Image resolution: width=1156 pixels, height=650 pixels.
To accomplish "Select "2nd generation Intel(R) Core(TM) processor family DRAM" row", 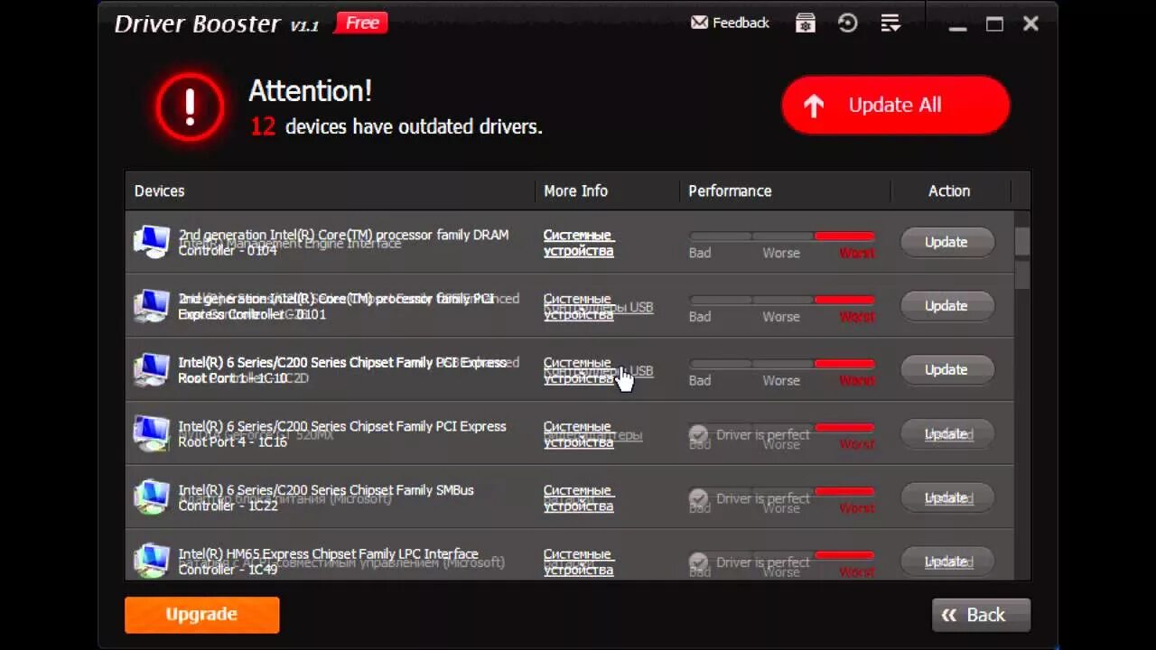I will (569, 242).
